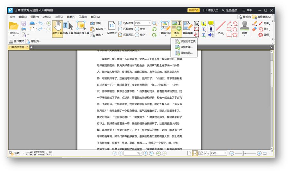Open the 窗口(W) menu

pyautogui.click(x=95, y=17)
